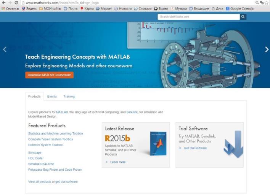The image size is (270, 195).
Task: Show the next banner slide
Action: (267, 49)
